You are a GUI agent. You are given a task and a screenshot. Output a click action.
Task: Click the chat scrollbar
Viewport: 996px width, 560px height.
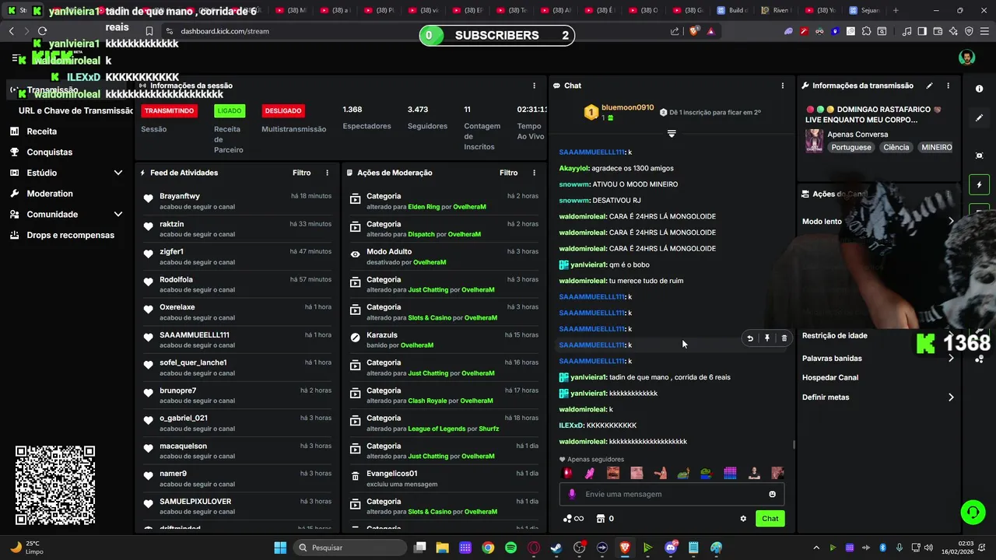point(794,445)
